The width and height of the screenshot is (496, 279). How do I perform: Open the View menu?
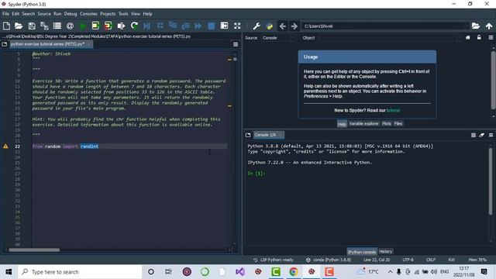136,14
